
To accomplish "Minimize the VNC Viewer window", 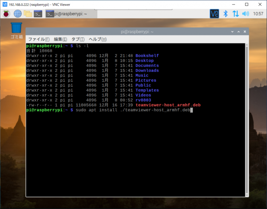I will tap(234, 5).
